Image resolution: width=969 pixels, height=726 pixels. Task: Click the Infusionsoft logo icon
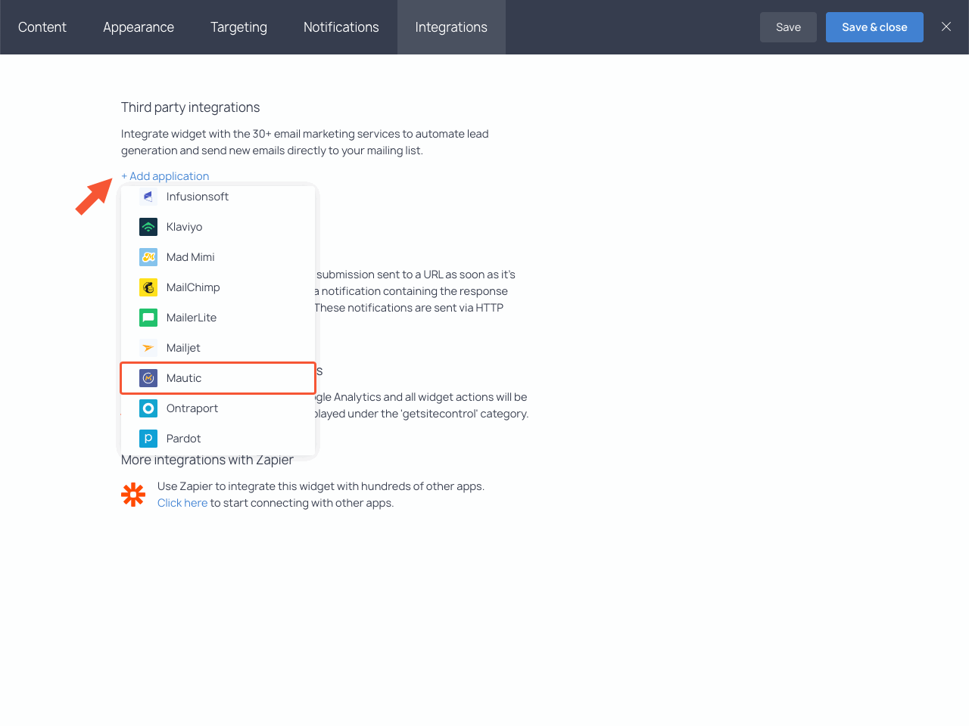coord(148,197)
